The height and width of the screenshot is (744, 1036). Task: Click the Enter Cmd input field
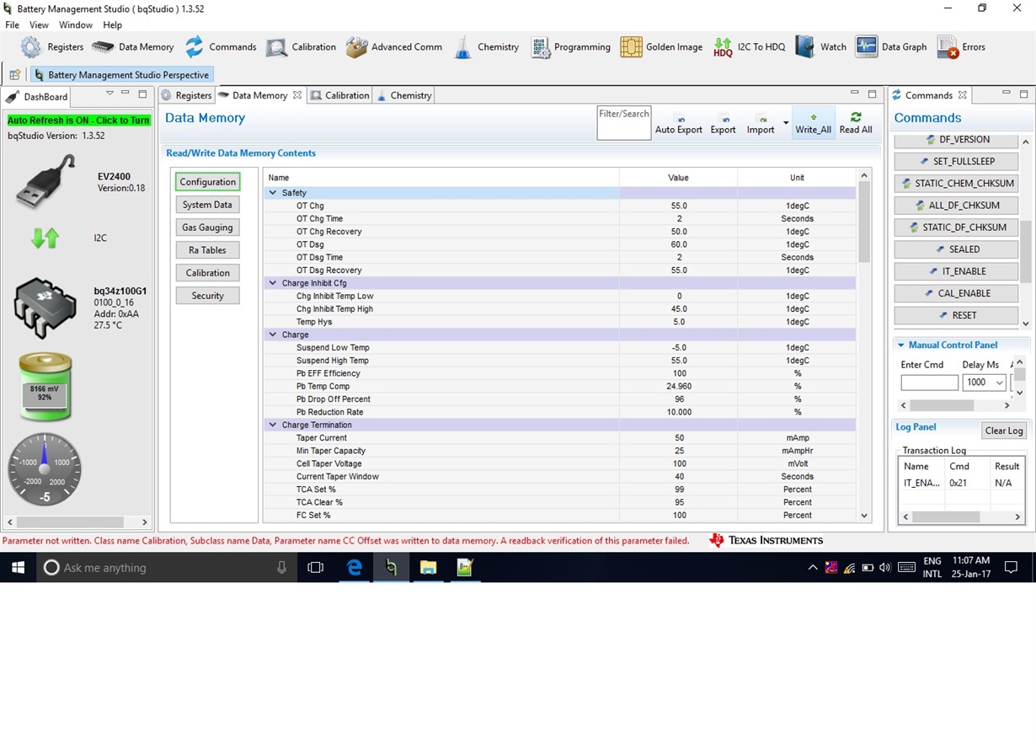(929, 383)
